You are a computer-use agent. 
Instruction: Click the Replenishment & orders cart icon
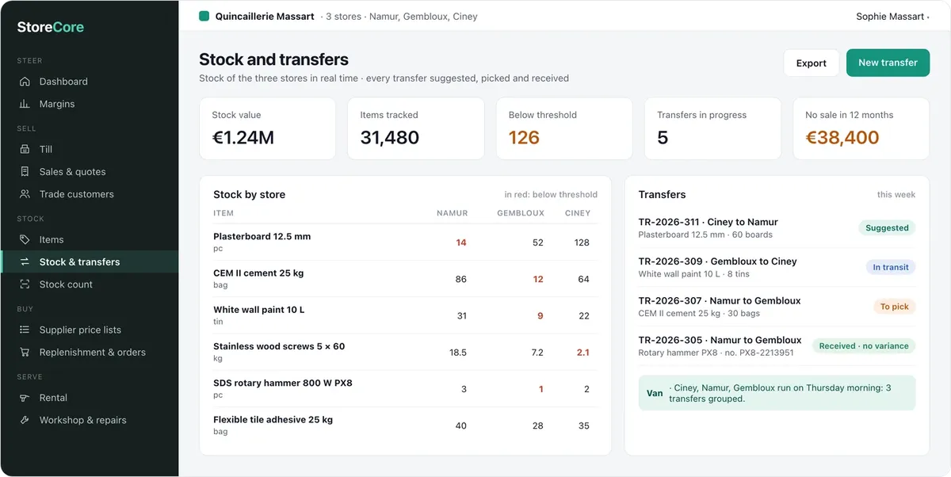click(x=25, y=353)
